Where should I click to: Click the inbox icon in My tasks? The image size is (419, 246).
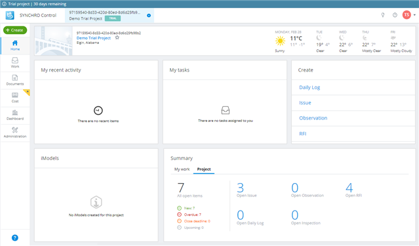point(226,110)
